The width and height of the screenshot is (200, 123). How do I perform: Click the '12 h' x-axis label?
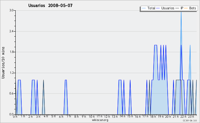(x=107, y=117)
